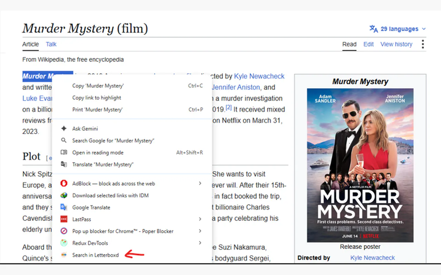Click the Redux DevTools icon
The image size is (441, 275).
pos(64,243)
